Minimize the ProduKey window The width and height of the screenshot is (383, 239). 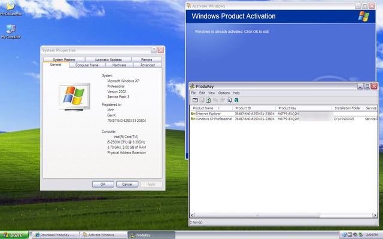coord(360,86)
